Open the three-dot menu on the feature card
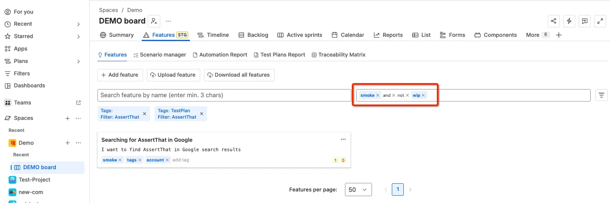The height and width of the screenshot is (203, 610). [343, 140]
